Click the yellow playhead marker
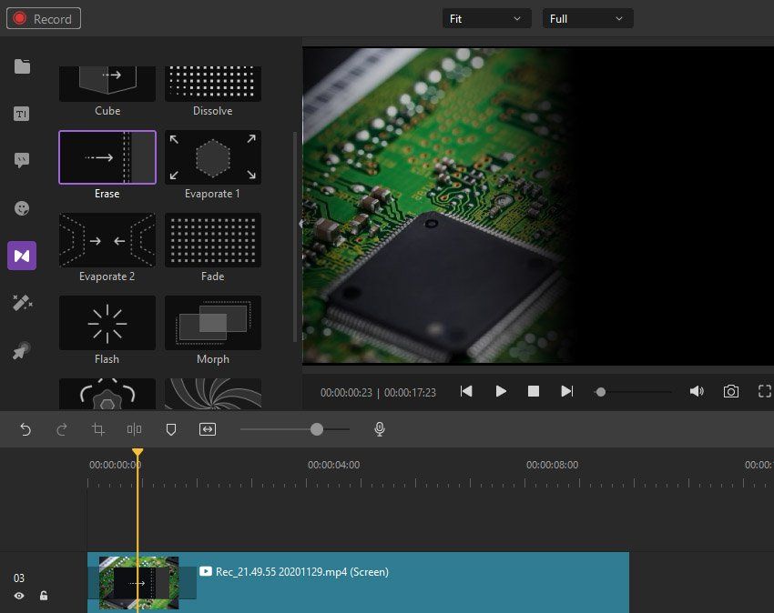 click(x=137, y=452)
